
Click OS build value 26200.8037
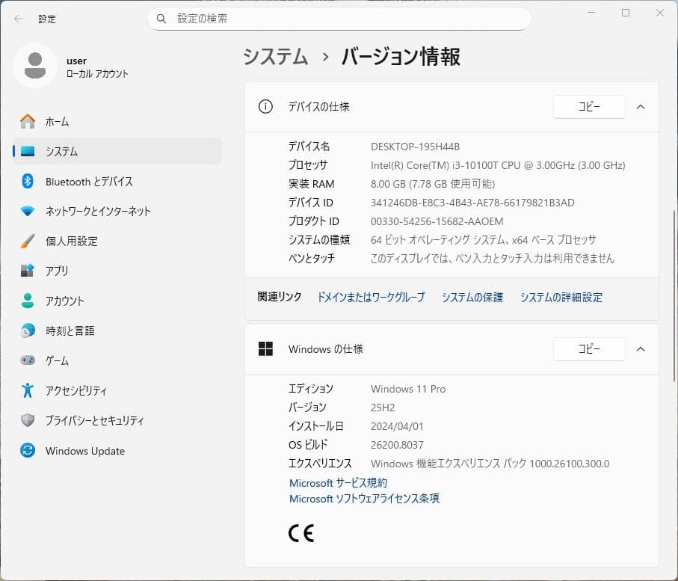397,445
